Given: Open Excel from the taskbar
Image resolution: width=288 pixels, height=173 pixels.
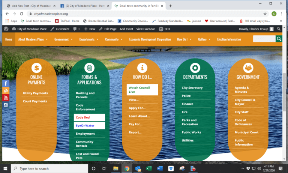Looking at the screenshot, I should [x=149, y=168].
